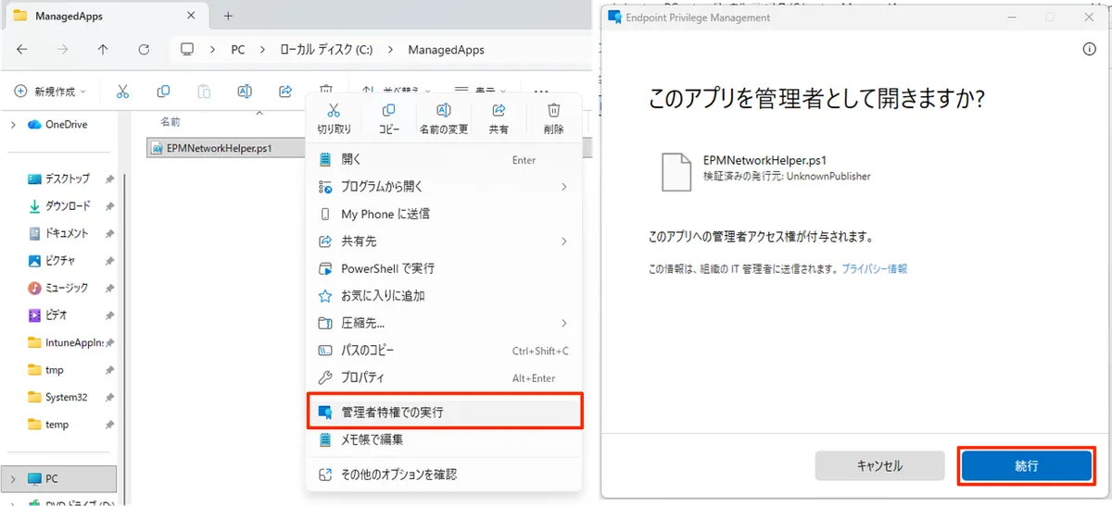
Task: Open the 新規作成 dropdown
Action: coord(50,92)
